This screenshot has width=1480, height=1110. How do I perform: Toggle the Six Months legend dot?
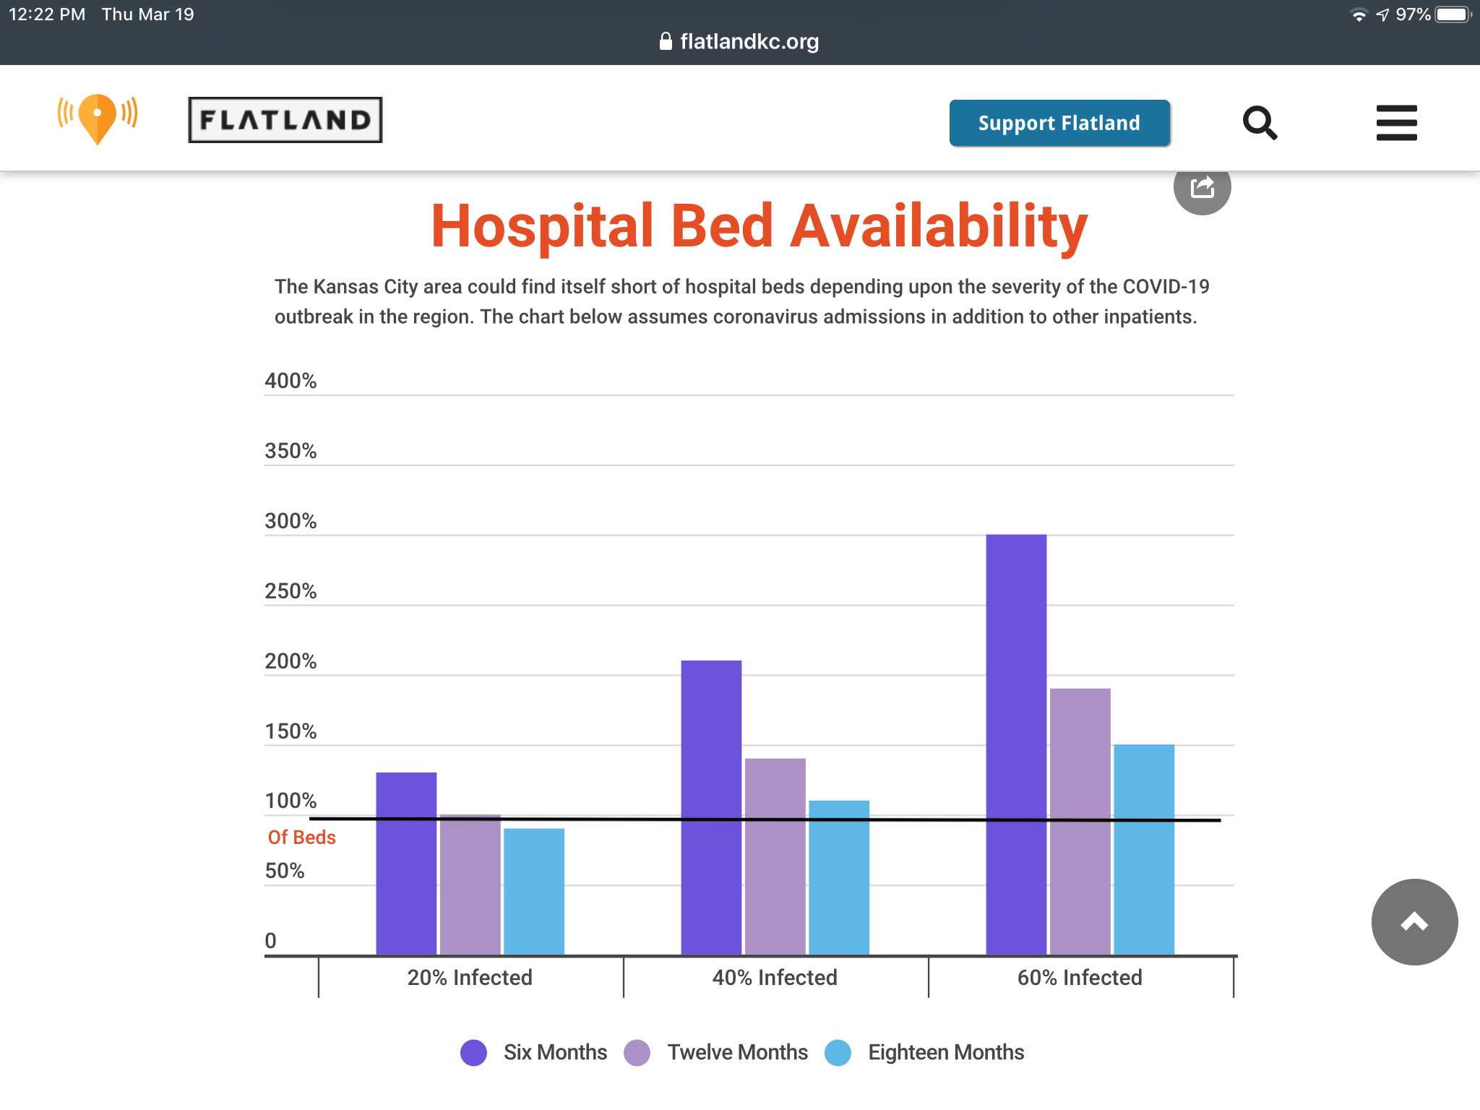(473, 1052)
